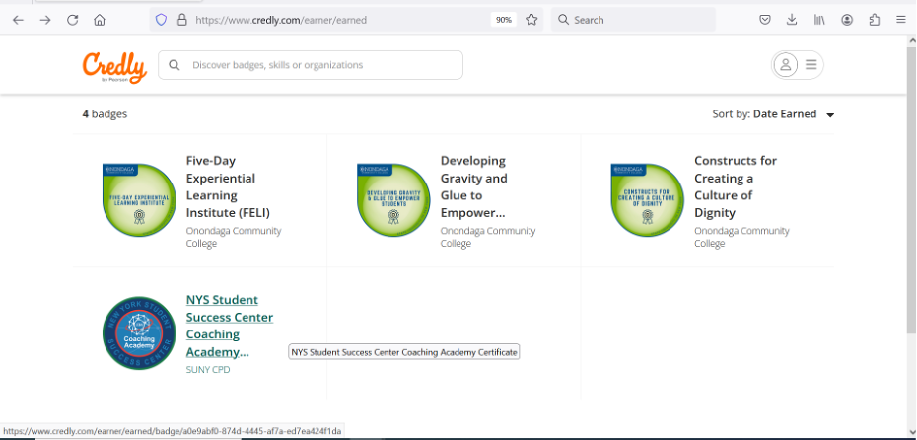This screenshot has height=440, width=917.
Task: Click the browser address bar URL
Action: click(x=281, y=20)
